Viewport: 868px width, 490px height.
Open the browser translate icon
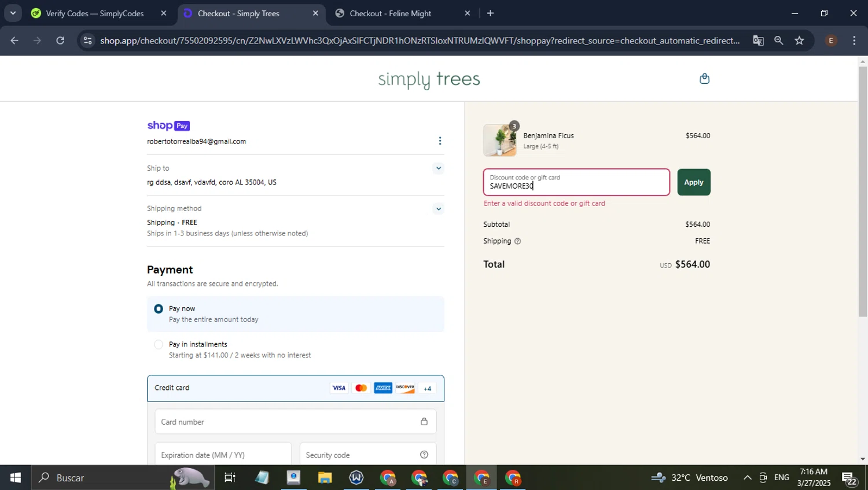tap(758, 40)
